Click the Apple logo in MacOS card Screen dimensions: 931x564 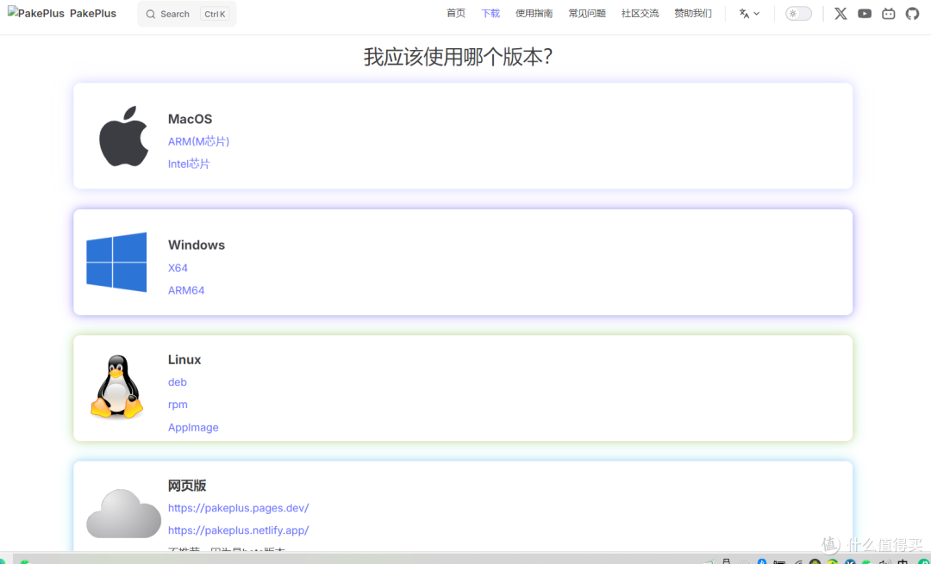[123, 136]
